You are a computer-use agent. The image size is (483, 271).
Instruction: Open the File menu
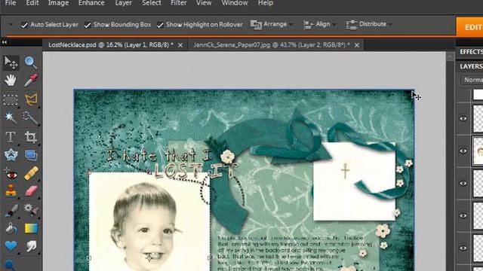11,3
